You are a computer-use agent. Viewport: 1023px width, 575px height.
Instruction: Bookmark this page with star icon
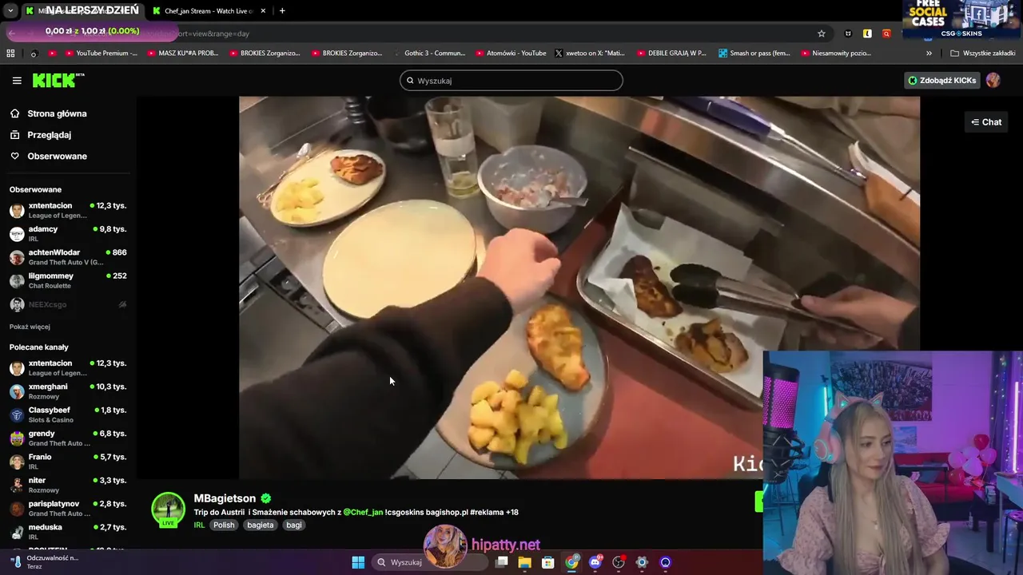821,34
